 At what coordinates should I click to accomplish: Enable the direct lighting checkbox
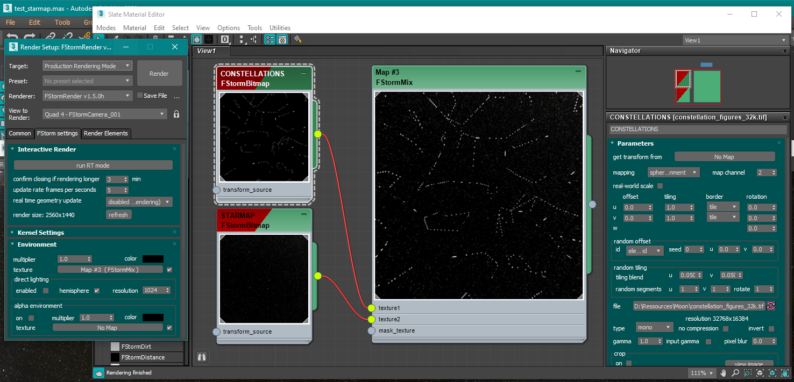46,291
